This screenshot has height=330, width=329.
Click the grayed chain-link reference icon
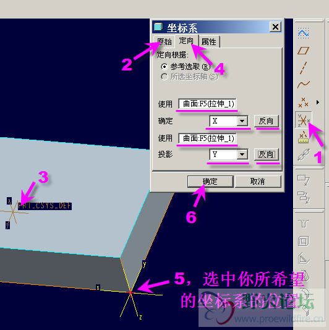pos(303,154)
